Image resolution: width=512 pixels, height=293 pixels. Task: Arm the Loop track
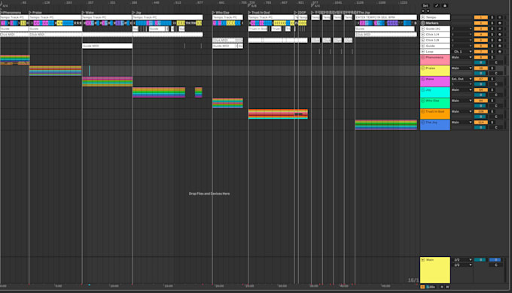(500, 52)
